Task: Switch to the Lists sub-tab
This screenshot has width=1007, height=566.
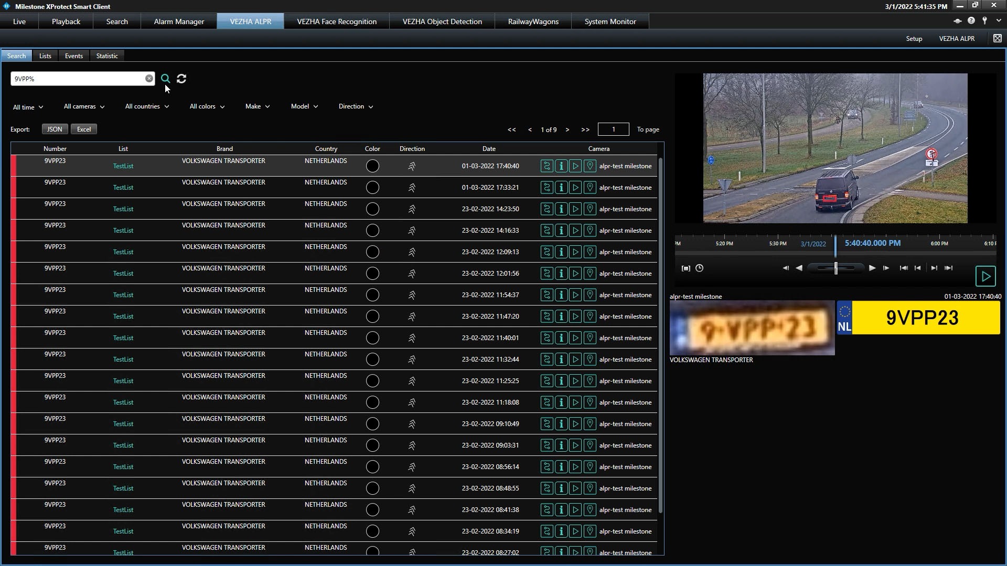Action: point(45,56)
